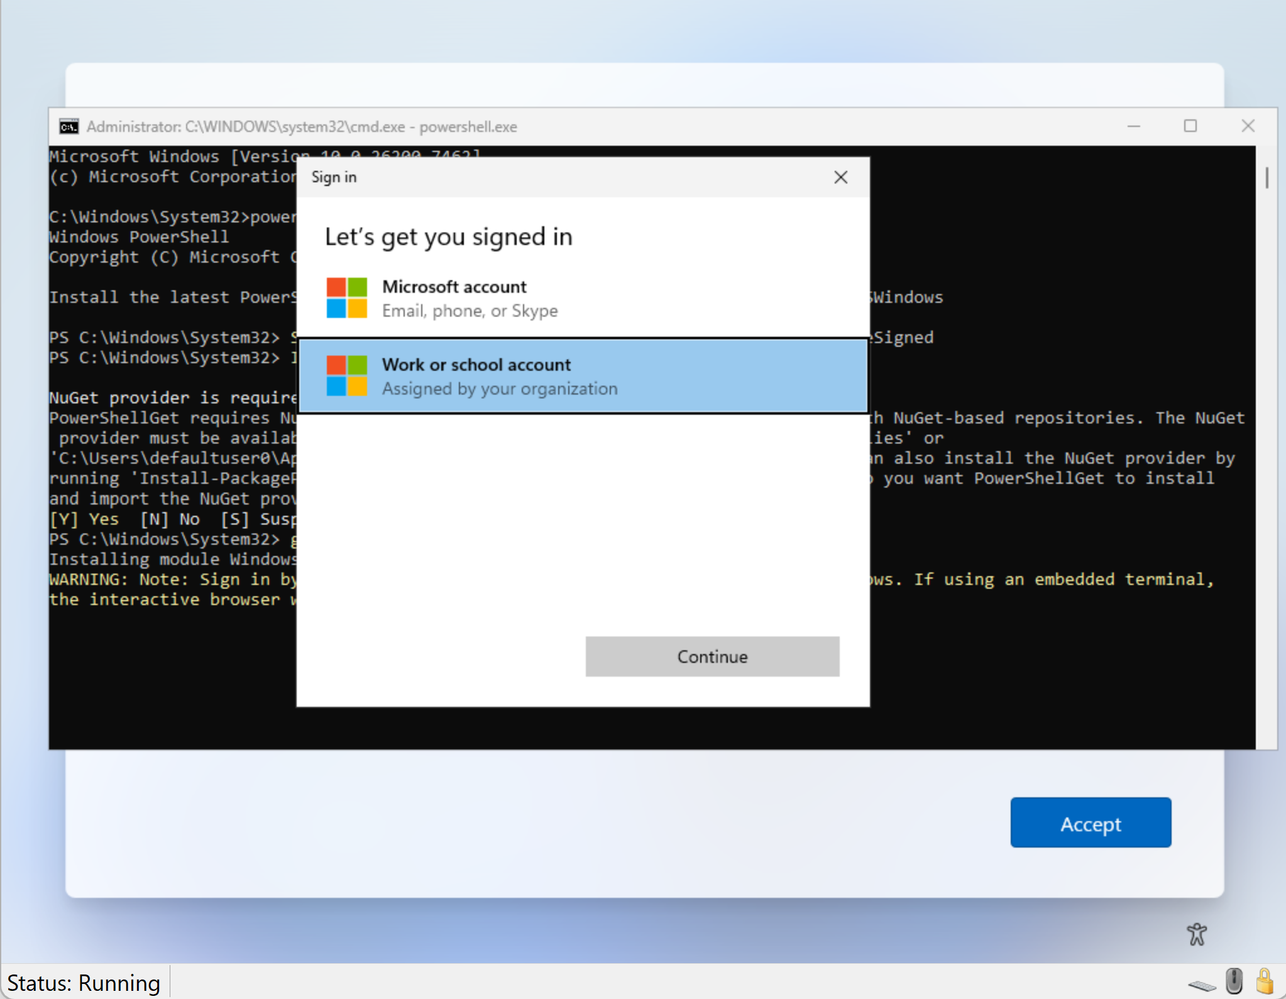Click the yellow padlock status icon
The width and height of the screenshot is (1286, 999).
coord(1265,981)
